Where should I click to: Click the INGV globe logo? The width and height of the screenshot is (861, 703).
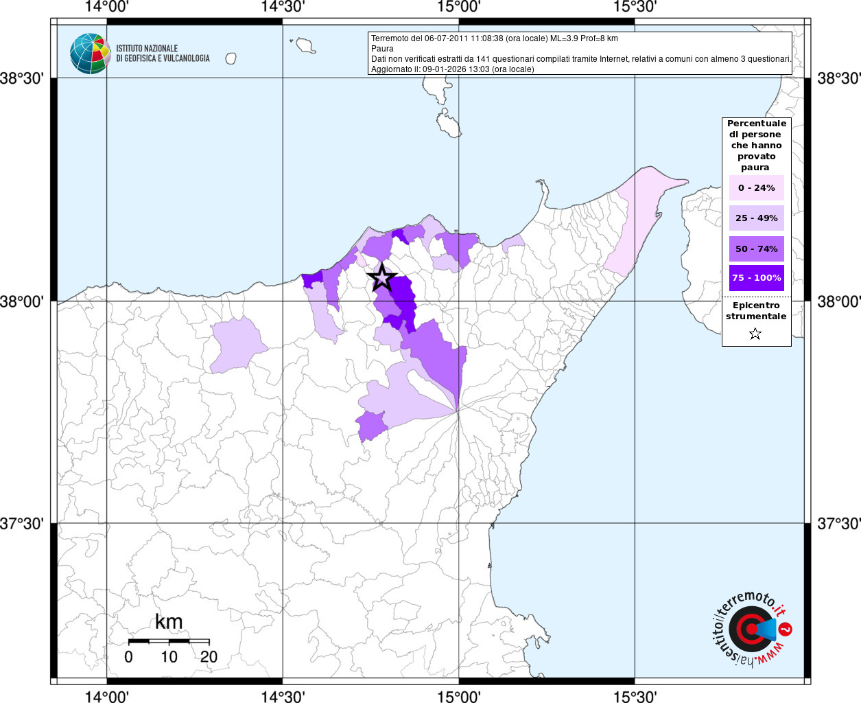click(x=90, y=54)
